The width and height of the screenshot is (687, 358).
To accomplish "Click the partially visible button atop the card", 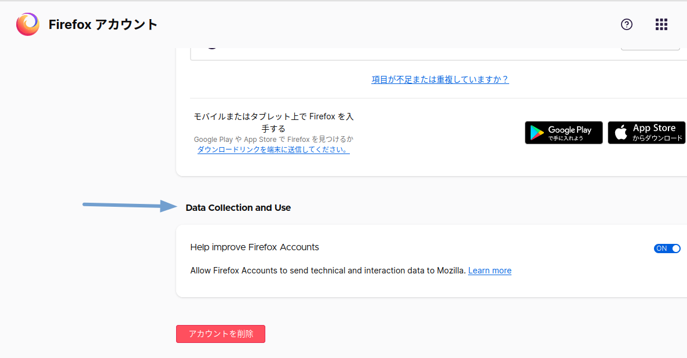I will 650,49.
